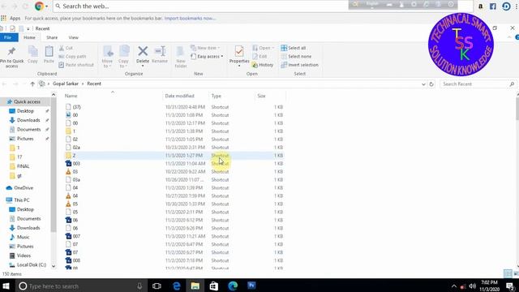519x292 pixels.
Task: Open the Move to dropdown
Action: pos(107,57)
